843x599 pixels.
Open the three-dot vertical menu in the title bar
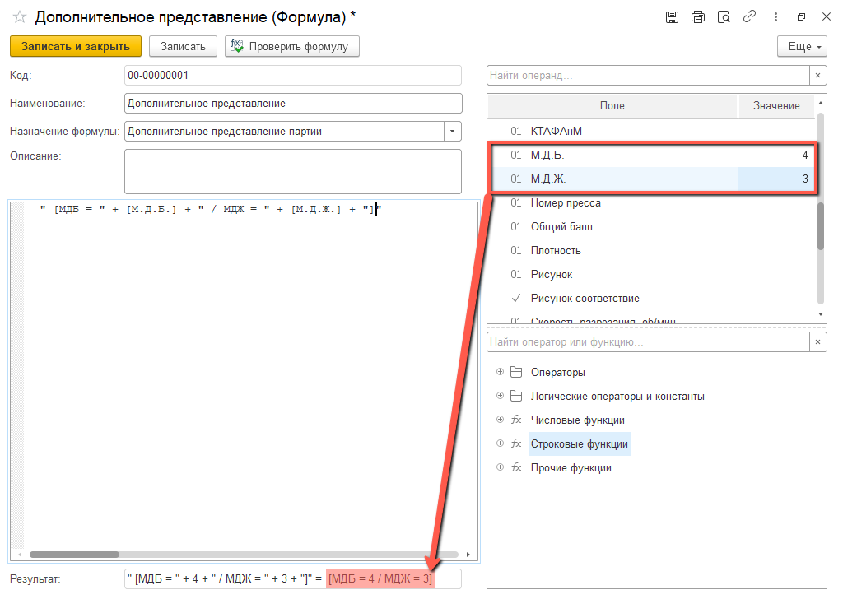(775, 17)
